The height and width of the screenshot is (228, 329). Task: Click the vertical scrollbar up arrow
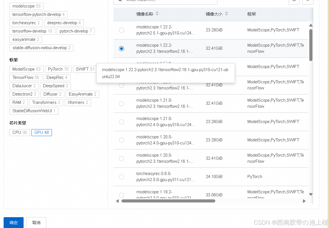[x=311, y=25]
